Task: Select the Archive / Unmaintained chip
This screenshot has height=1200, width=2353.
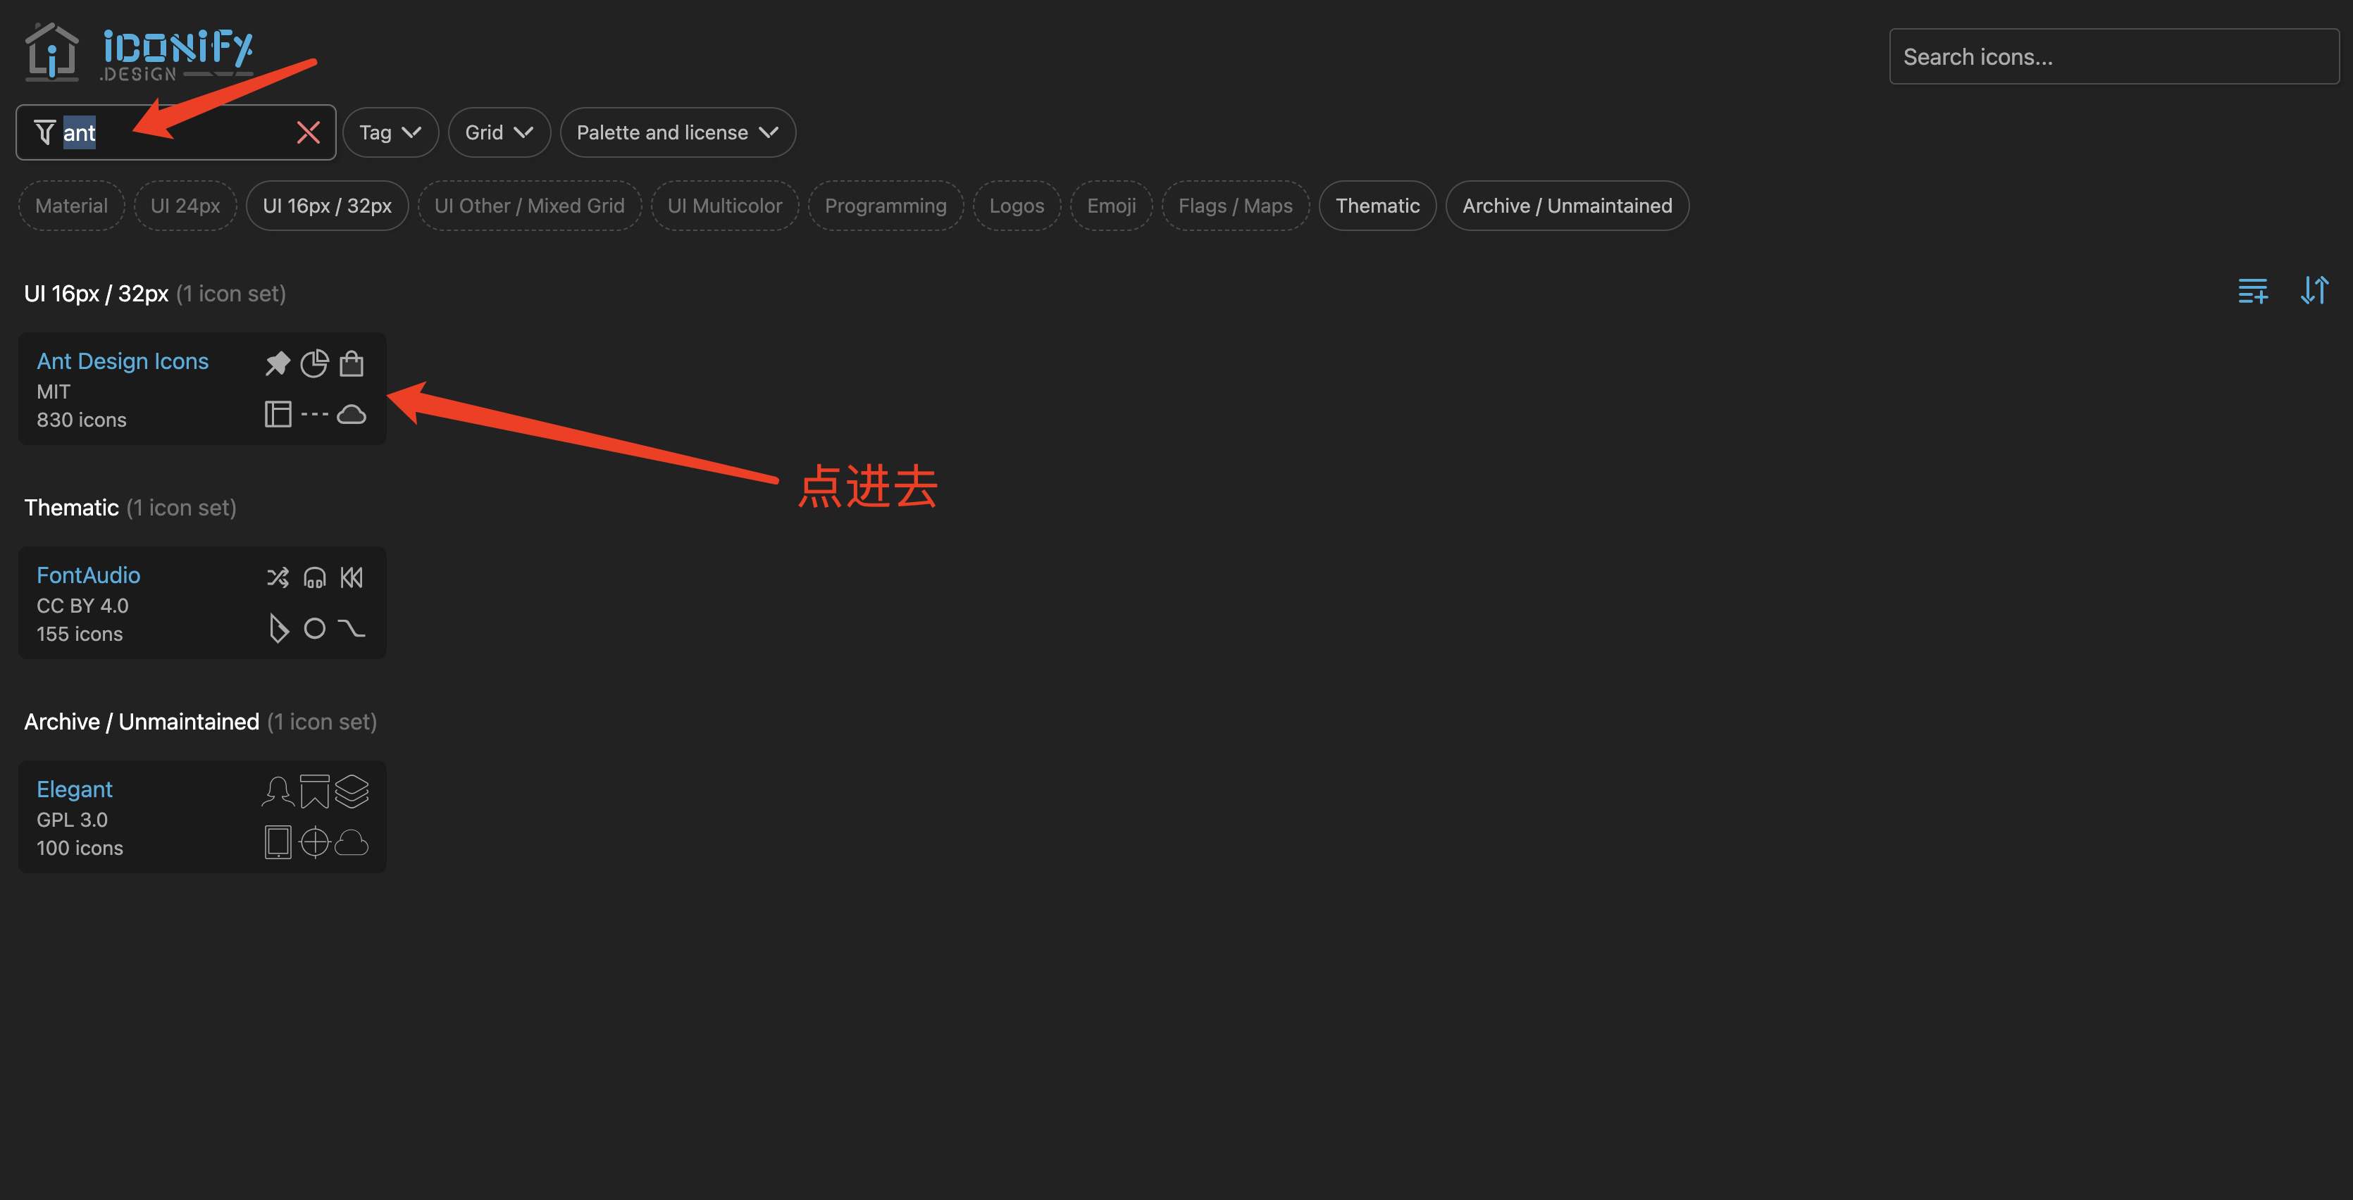Action: pos(1567,206)
